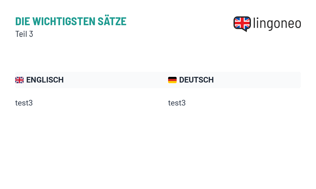Click the UK flag icon beside ENGLISCH
The image size is (316, 189).
tap(19, 80)
